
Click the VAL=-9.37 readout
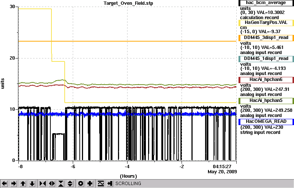269,32
